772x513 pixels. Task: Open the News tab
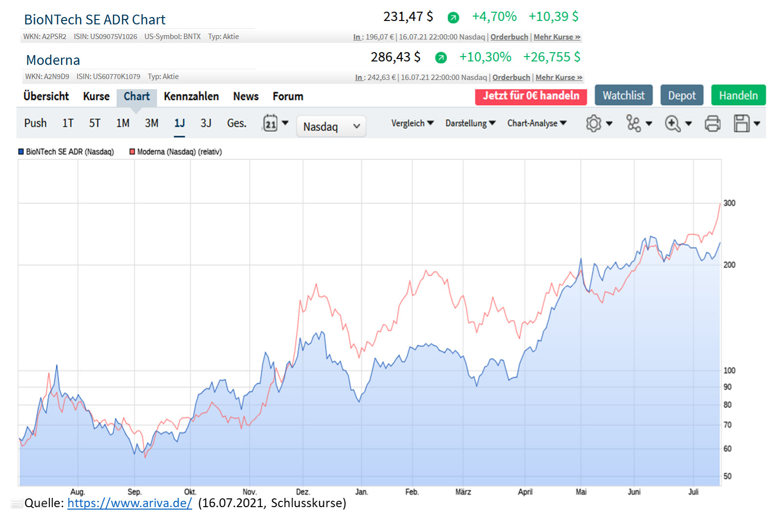246,97
